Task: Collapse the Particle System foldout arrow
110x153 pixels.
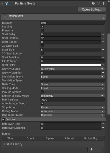Action: pos(2,4)
